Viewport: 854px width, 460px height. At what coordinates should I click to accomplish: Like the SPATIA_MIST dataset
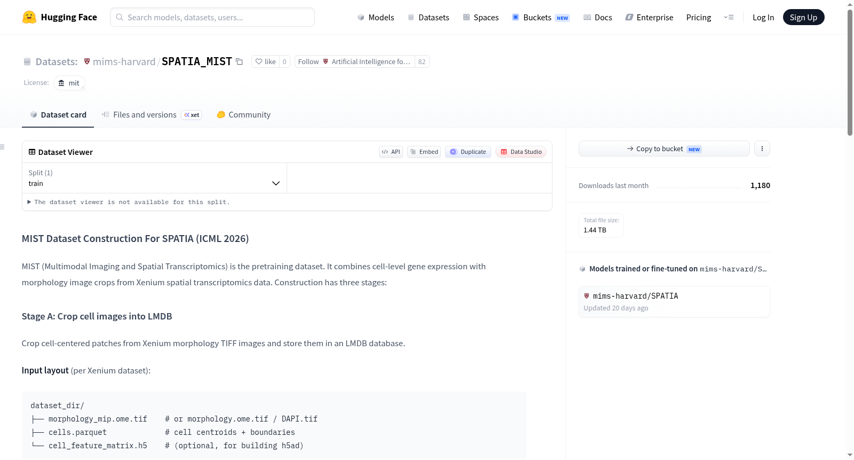coord(265,62)
